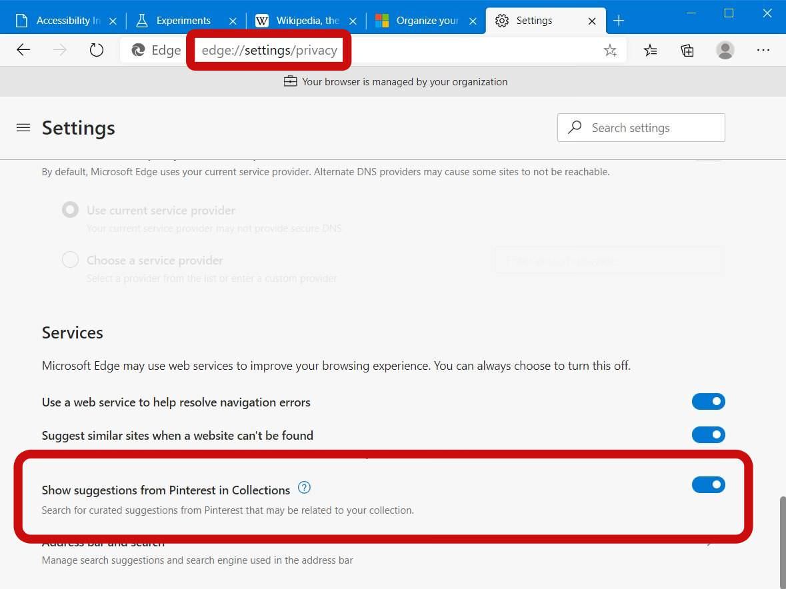
Task: Close the Accessibility Insights tab
Action: 113,21
